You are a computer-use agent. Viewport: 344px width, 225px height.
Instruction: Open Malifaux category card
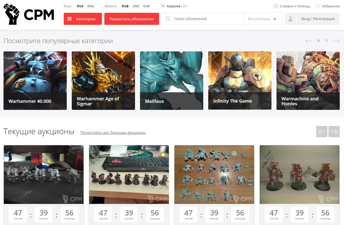click(x=172, y=81)
